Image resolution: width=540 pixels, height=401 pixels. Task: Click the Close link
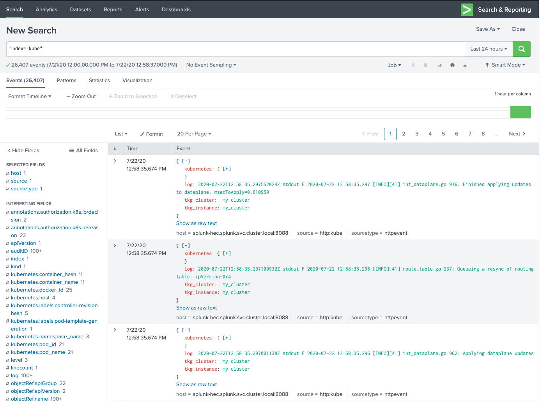(x=518, y=29)
